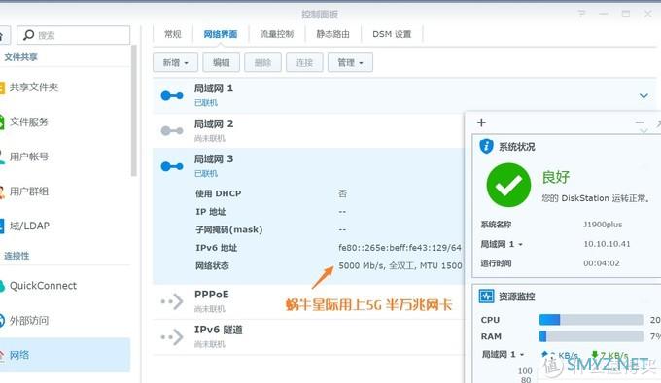661x383 pixels.
Task: Click the 文件共享 section heading
Action: 20,57
